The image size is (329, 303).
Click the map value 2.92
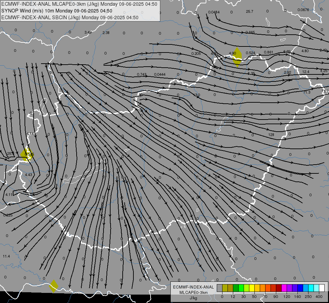(x=287, y=72)
